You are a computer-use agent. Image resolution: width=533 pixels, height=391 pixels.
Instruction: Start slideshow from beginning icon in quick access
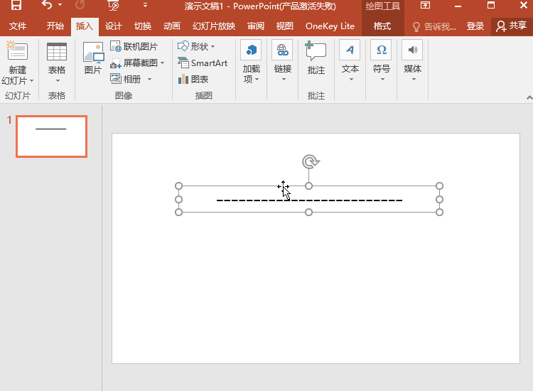(113, 5)
